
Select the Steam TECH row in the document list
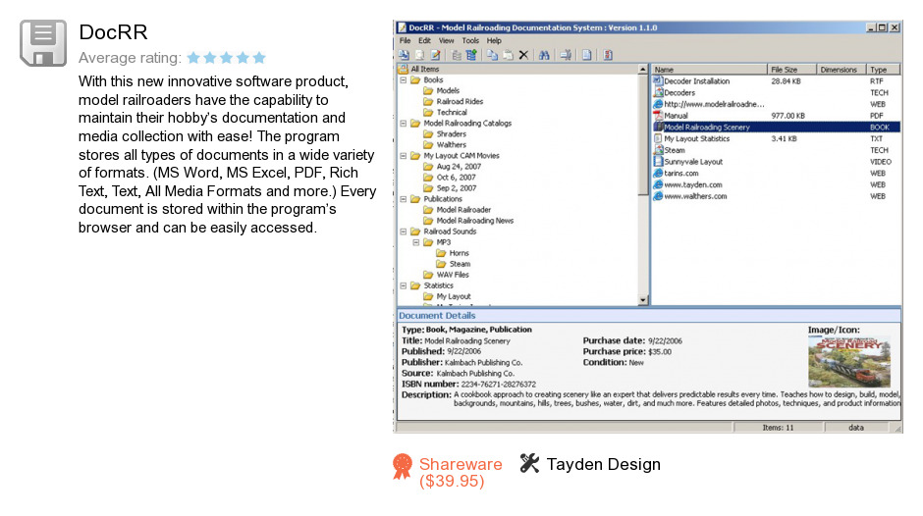[x=777, y=150]
